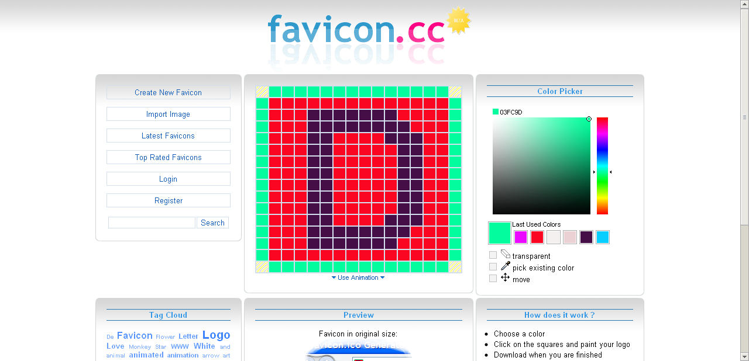
Task: Click the Search button
Action: coord(212,223)
